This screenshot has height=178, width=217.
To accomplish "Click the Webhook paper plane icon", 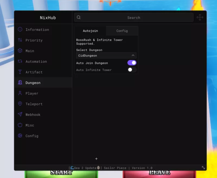I will coord(20,114).
